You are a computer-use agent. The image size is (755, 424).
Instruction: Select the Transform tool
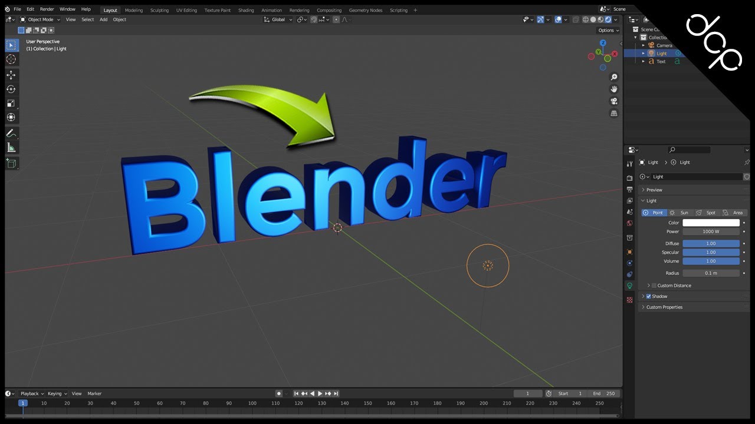pos(11,117)
